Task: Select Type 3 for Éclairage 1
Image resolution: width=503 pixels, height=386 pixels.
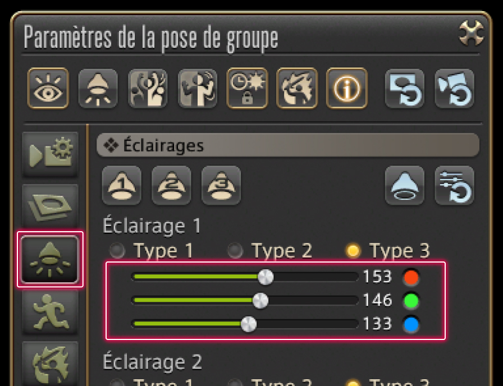Action: click(387, 250)
